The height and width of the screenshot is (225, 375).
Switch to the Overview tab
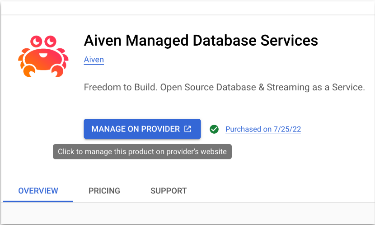click(x=38, y=191)
